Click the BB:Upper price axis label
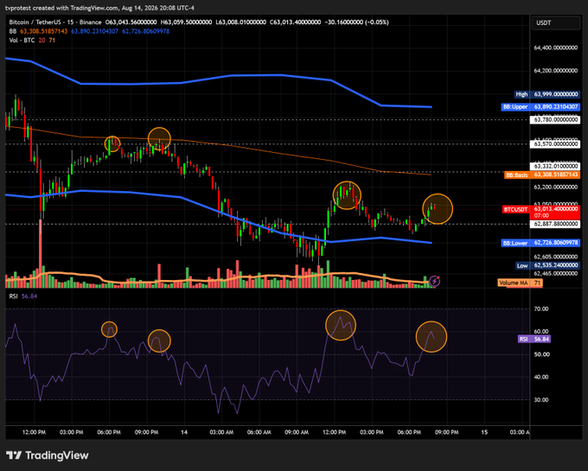The width and height of the screenshot is (588, 471). pos(540,107)
